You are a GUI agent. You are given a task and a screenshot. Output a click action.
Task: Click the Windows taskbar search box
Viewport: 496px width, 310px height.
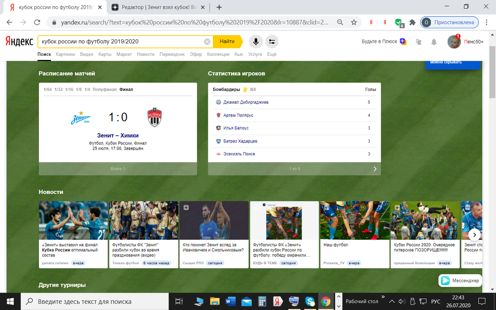(x=95, y=301)
